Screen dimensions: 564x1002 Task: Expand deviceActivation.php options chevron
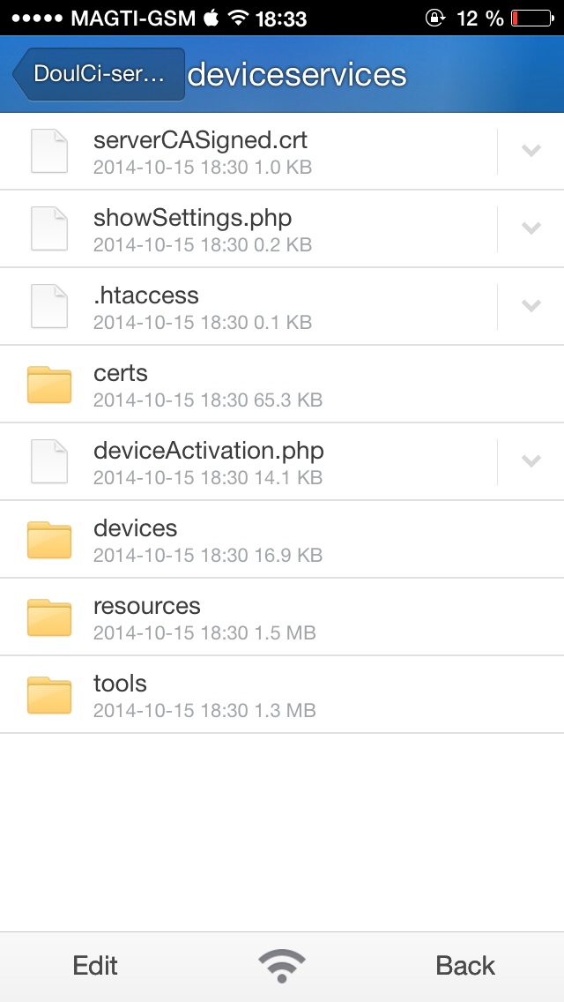(531, 461)
